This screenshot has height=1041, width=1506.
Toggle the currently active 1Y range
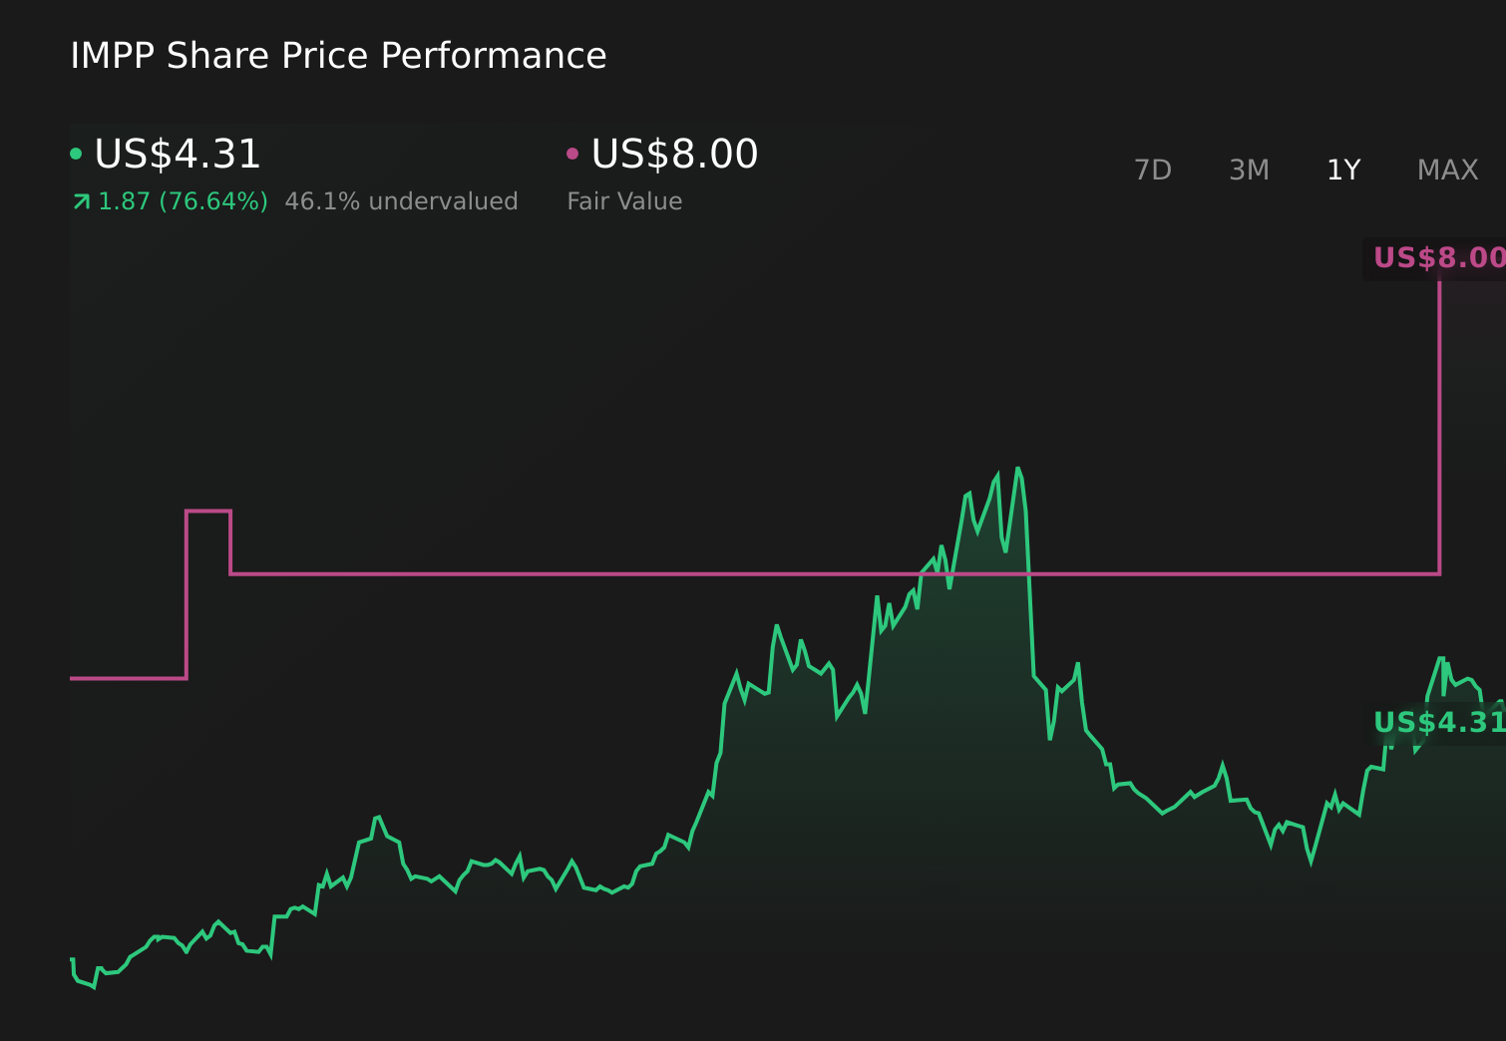click(x=1342, y=170)
